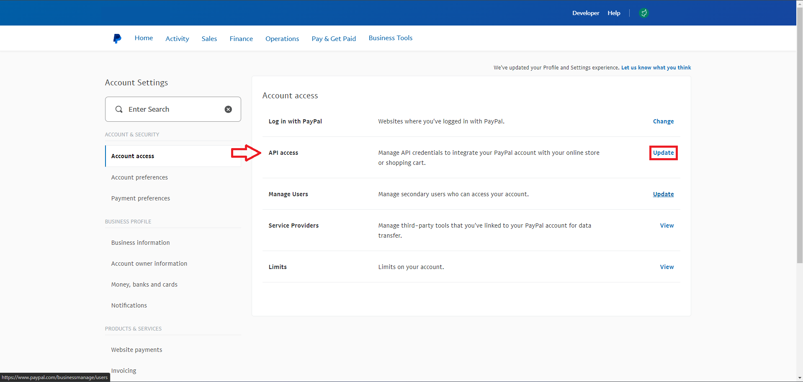Clear the search field with X icon

point(228,109)
